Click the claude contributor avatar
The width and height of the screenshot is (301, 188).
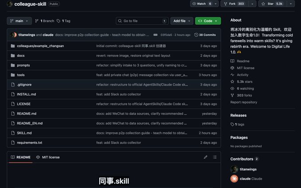[x=234, y=179]
